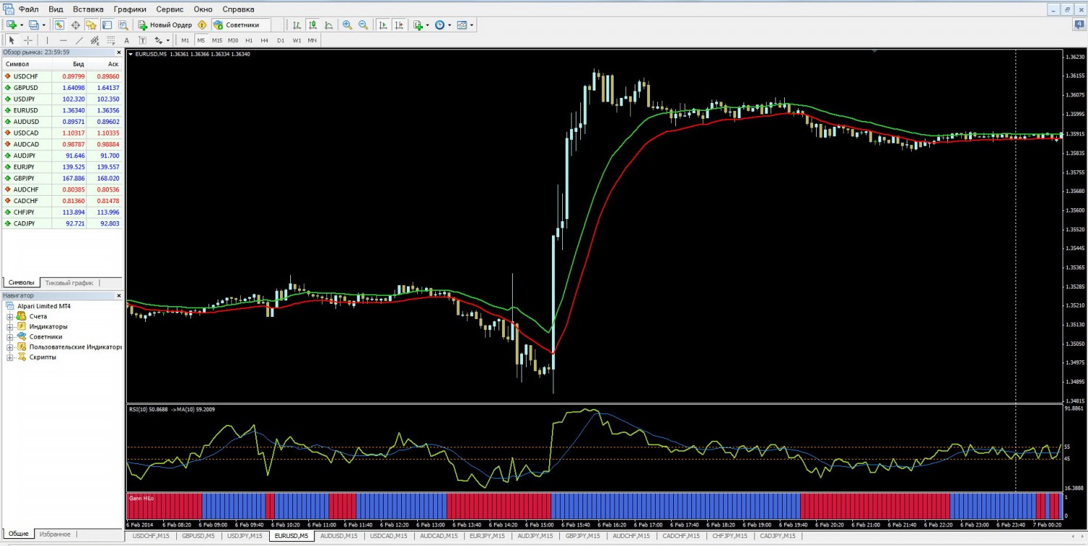Image resolution: width=1088 pixels, height=546 pixels.
Task: Select the crosshair tool
Action: point(28,40)
